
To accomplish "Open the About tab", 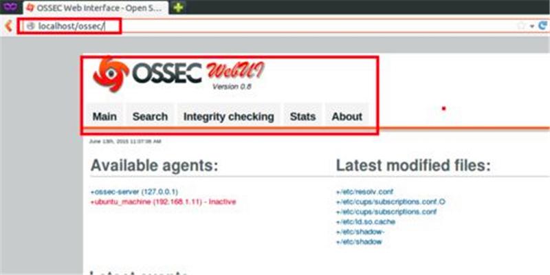I will coord(347,116).
